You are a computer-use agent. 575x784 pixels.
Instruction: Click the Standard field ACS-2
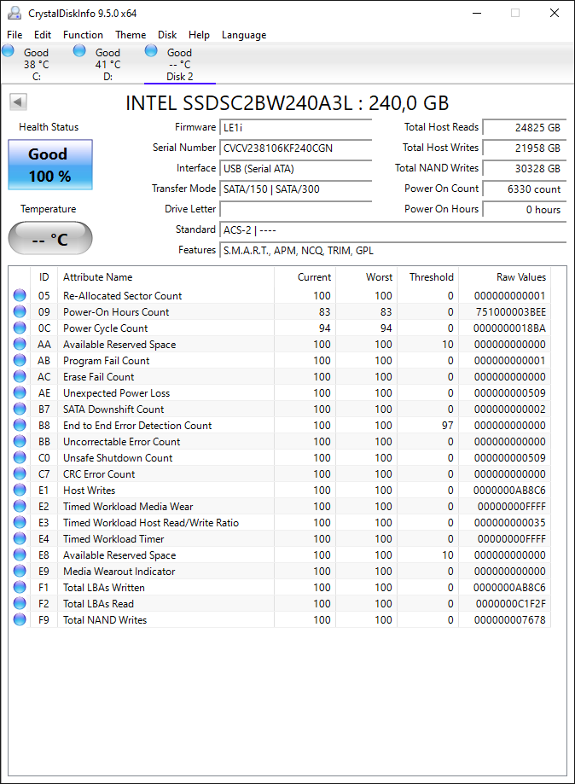point(393,230)
